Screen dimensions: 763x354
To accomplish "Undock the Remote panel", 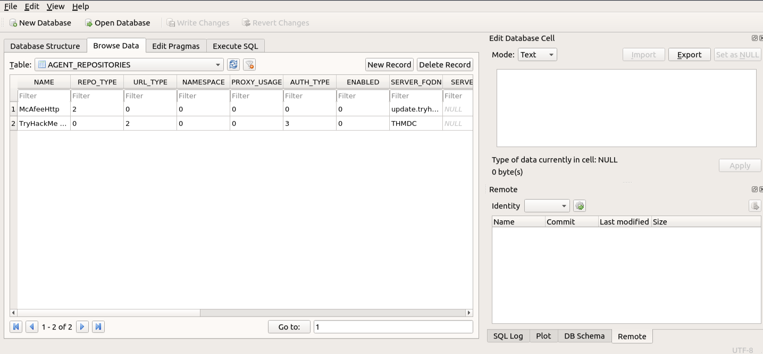I will click(x=754, y=189).
